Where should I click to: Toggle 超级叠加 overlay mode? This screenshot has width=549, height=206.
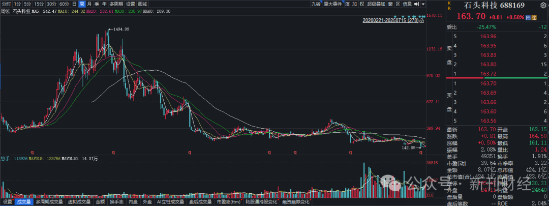376,4
